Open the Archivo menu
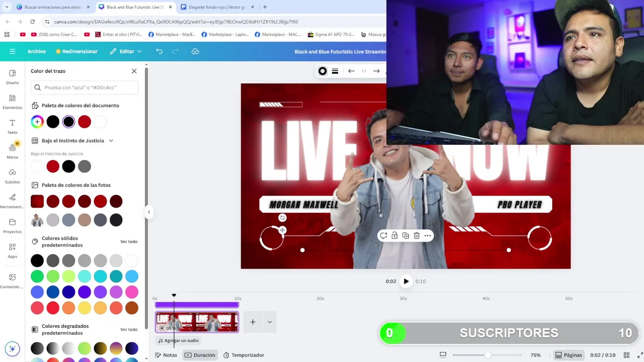 pyautogui.click(x=37, y=51)
